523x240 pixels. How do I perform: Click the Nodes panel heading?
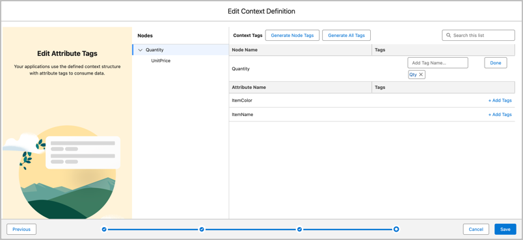[145, 35]
